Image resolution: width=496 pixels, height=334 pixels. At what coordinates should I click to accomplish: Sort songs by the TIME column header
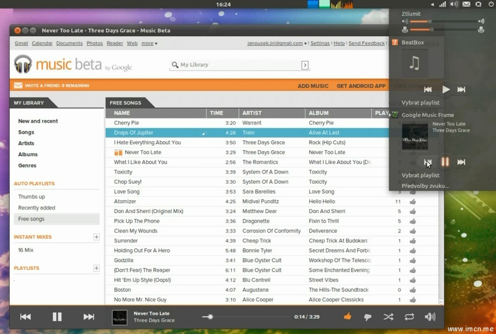pyautogui.click(x=222, y=113)
